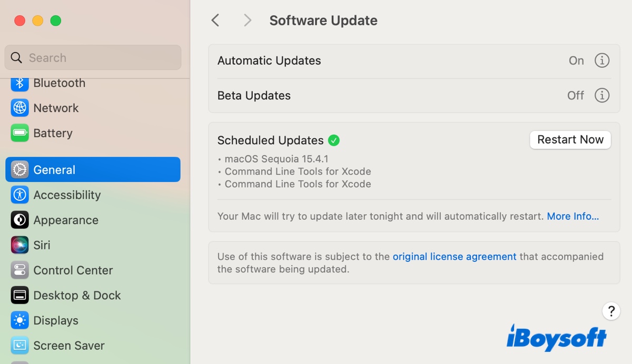Open Appearance settings
Viewport: 632px width, 364px height.
point(66,220)
